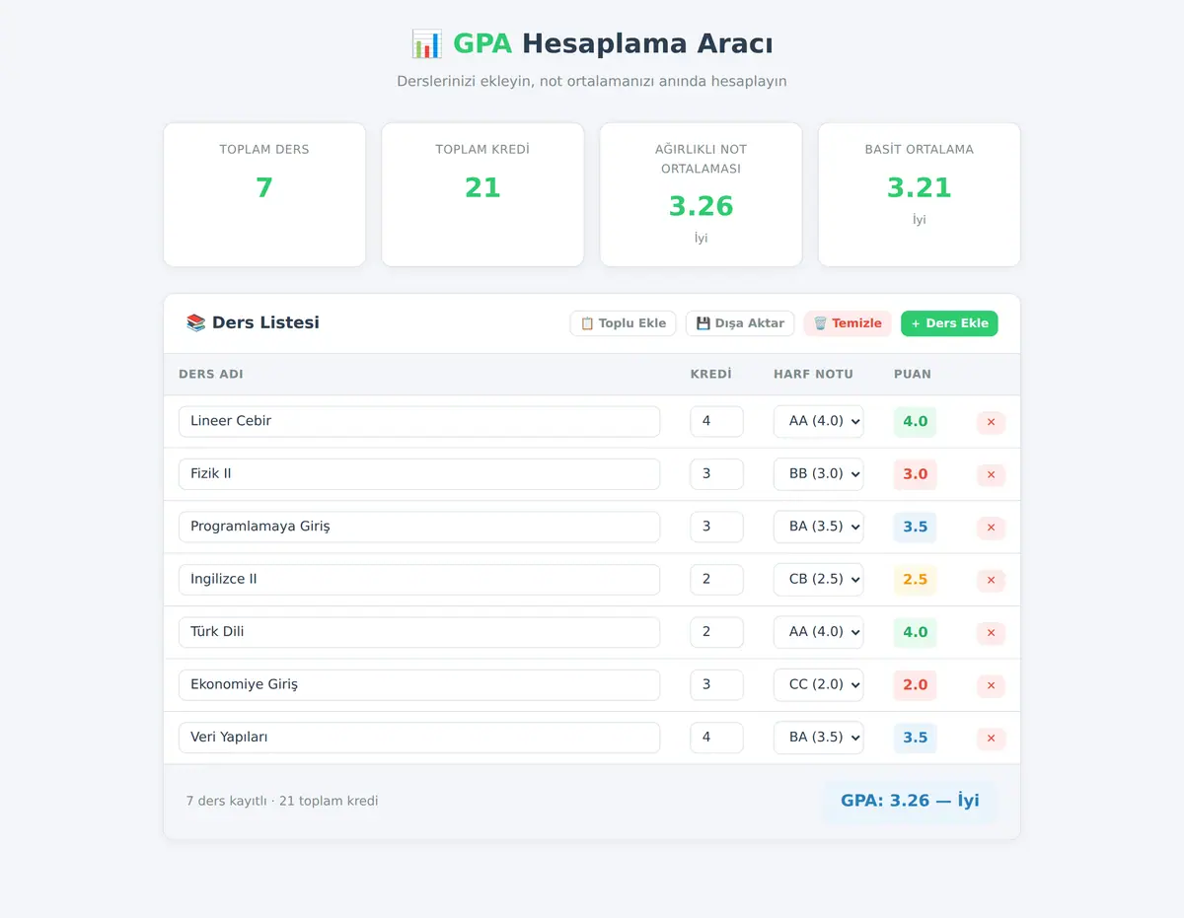The image size is (1184, 918).
Task: Remove the Ingilizce II row
Action: tap(991, 581)
